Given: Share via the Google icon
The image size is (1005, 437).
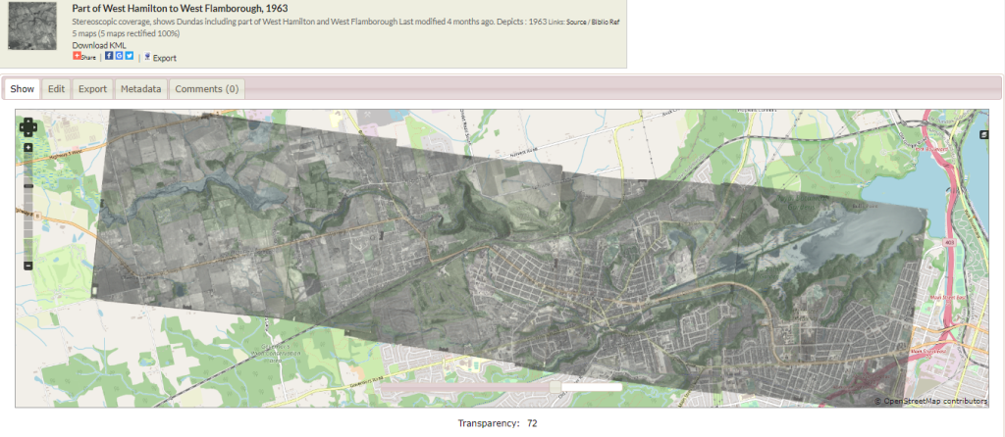Looking at the screenshot, I should coord(119,56).
